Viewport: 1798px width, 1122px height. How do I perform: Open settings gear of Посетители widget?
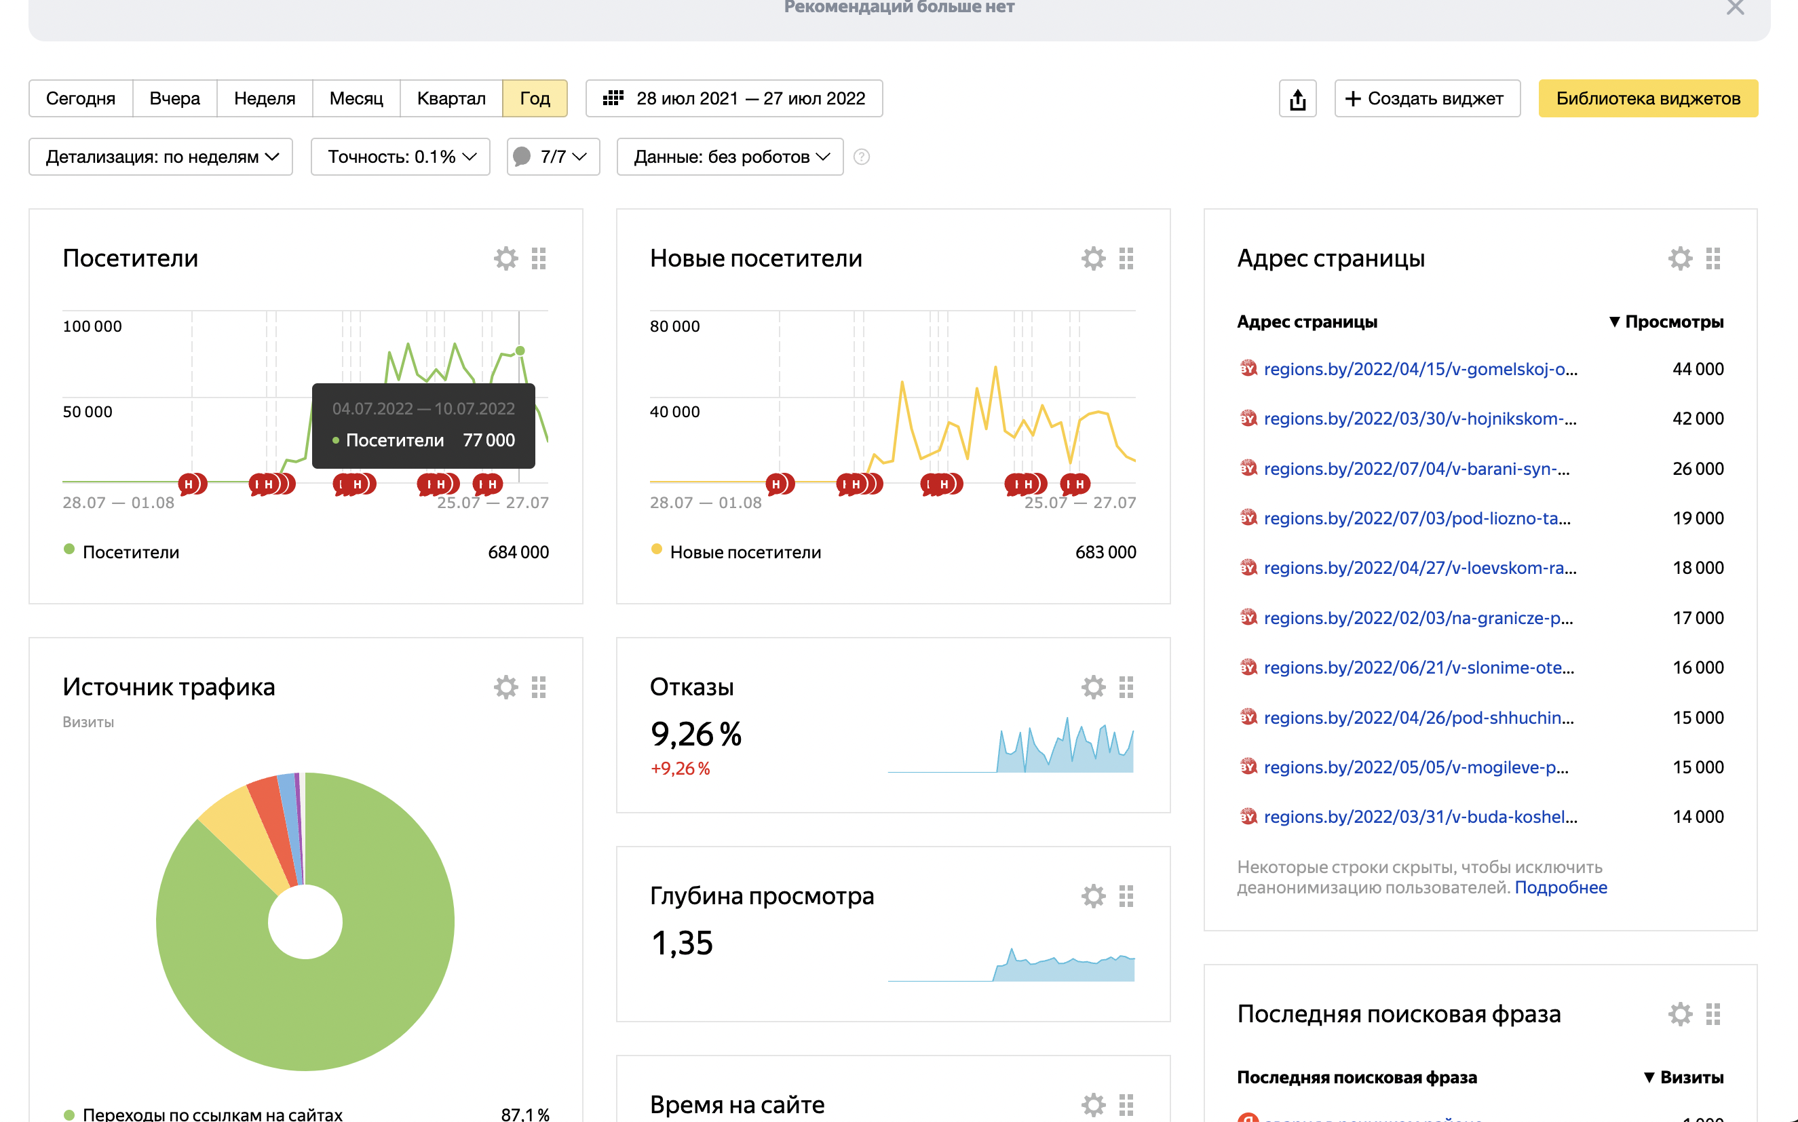coord(506,258)
